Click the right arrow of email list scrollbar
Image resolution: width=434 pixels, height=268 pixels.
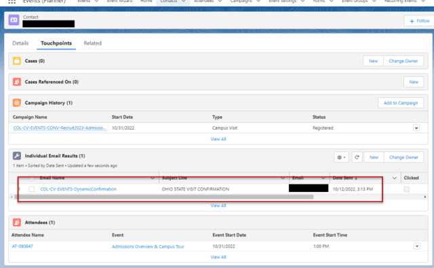(425, 197)
